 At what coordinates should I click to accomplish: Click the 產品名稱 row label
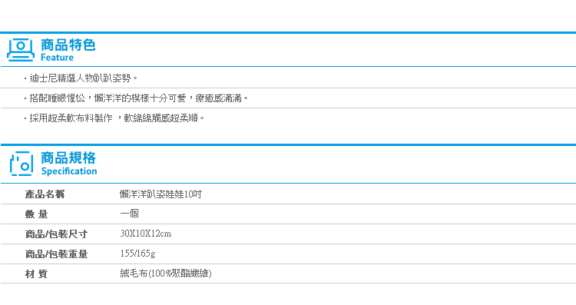pos(45,194)
